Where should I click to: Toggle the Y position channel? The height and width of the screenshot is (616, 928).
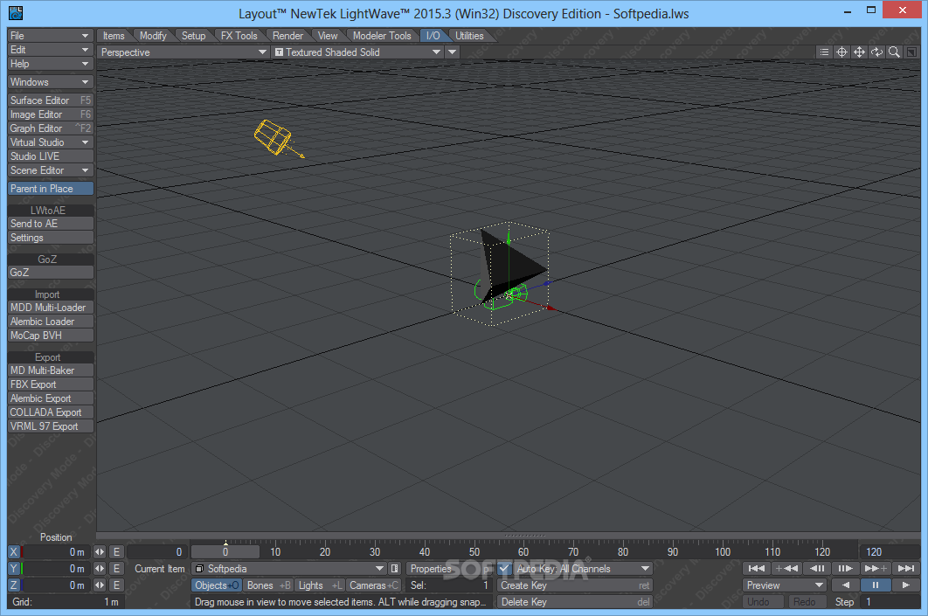14,568
